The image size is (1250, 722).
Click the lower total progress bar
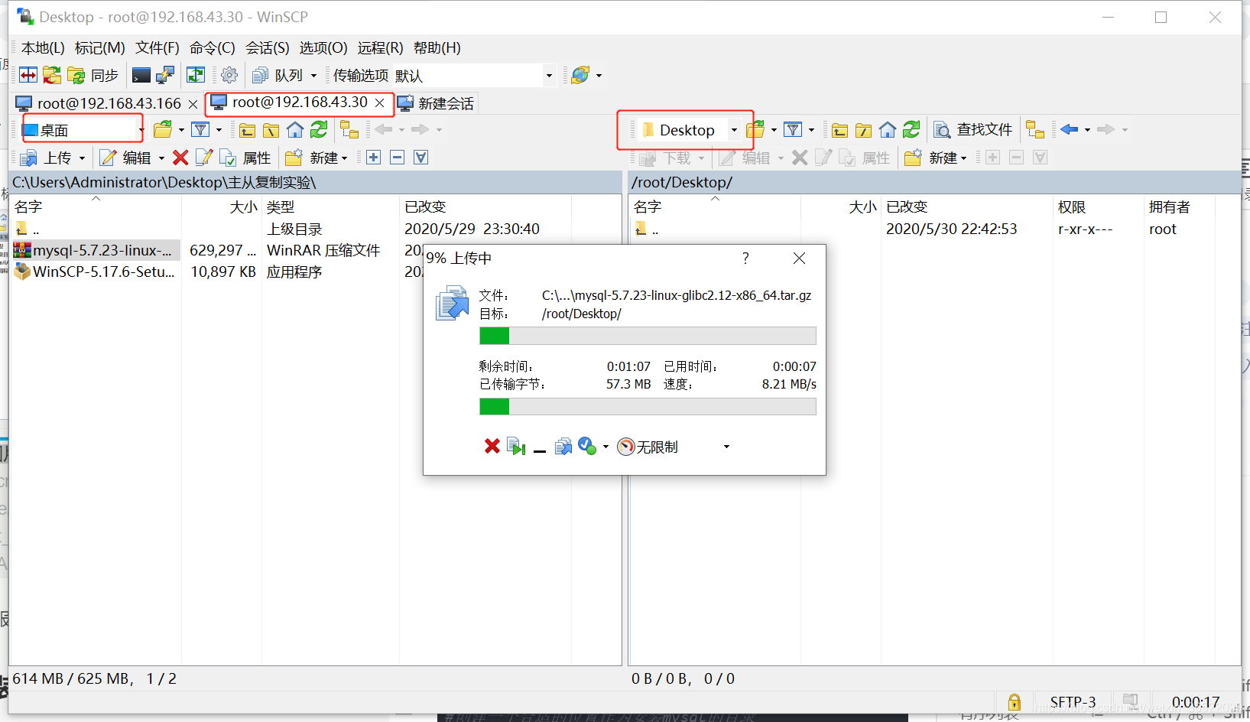tap(648, 406)
